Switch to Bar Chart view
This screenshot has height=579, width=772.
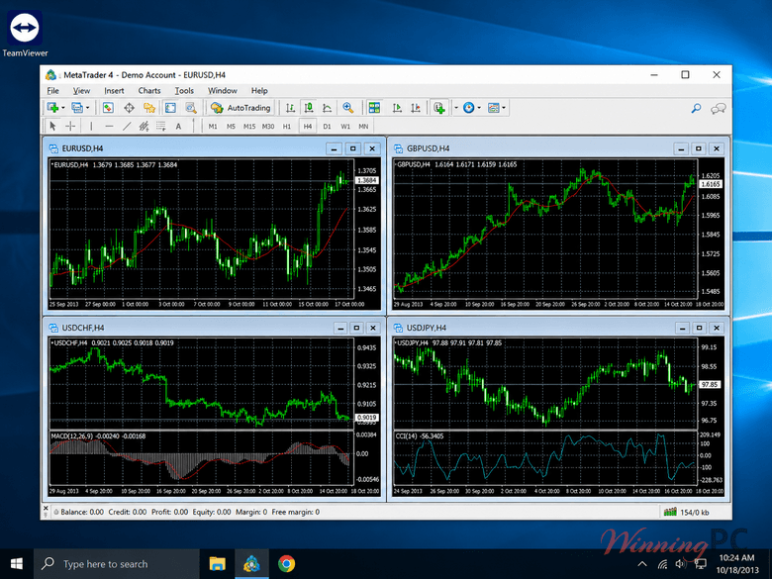pyautogui.click(x=290, y=107)
